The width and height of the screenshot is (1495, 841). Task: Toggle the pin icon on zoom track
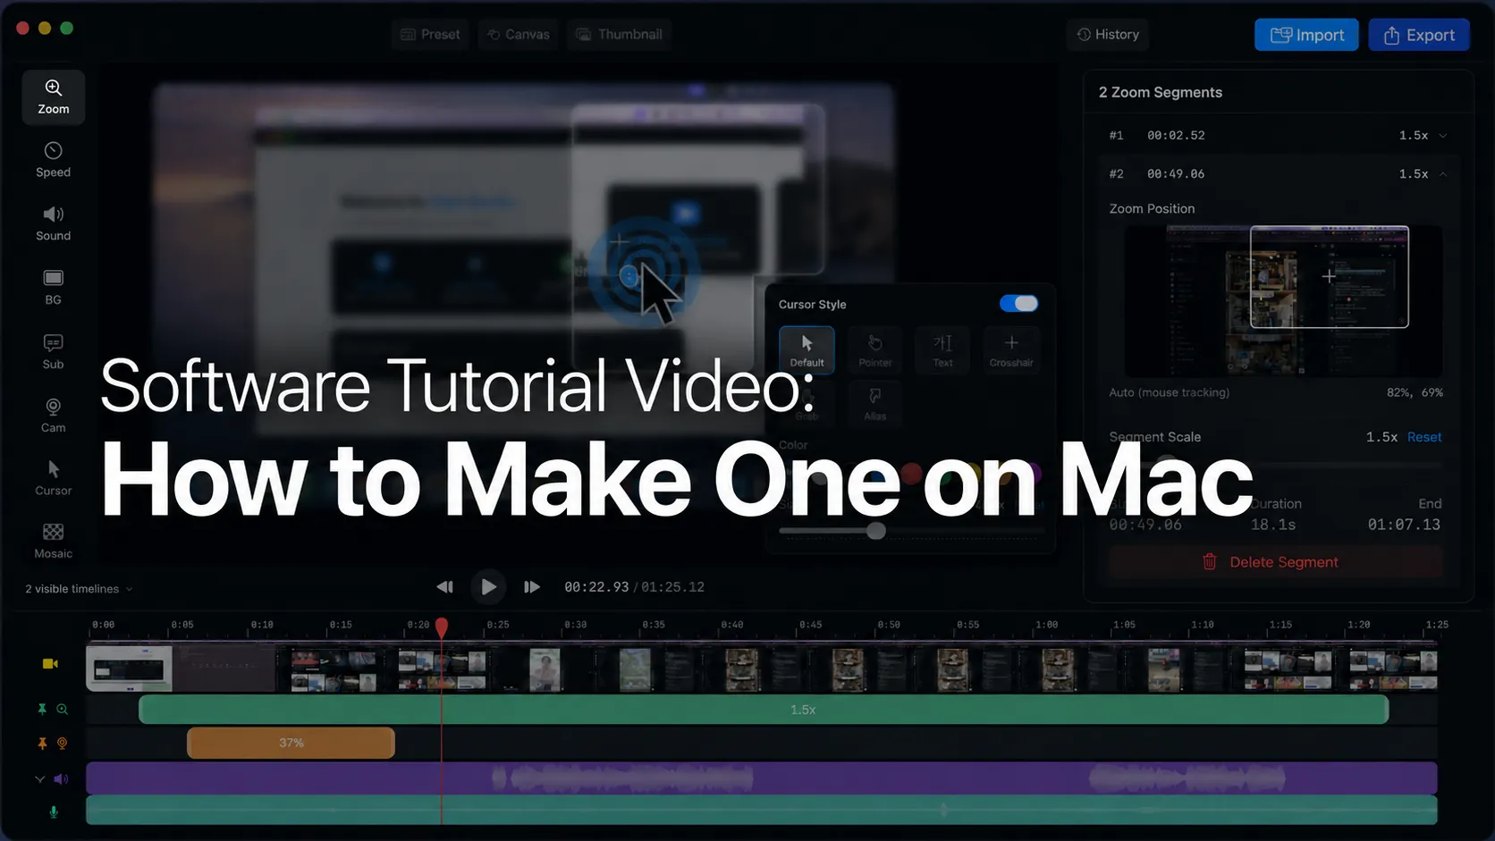[41, 710]
